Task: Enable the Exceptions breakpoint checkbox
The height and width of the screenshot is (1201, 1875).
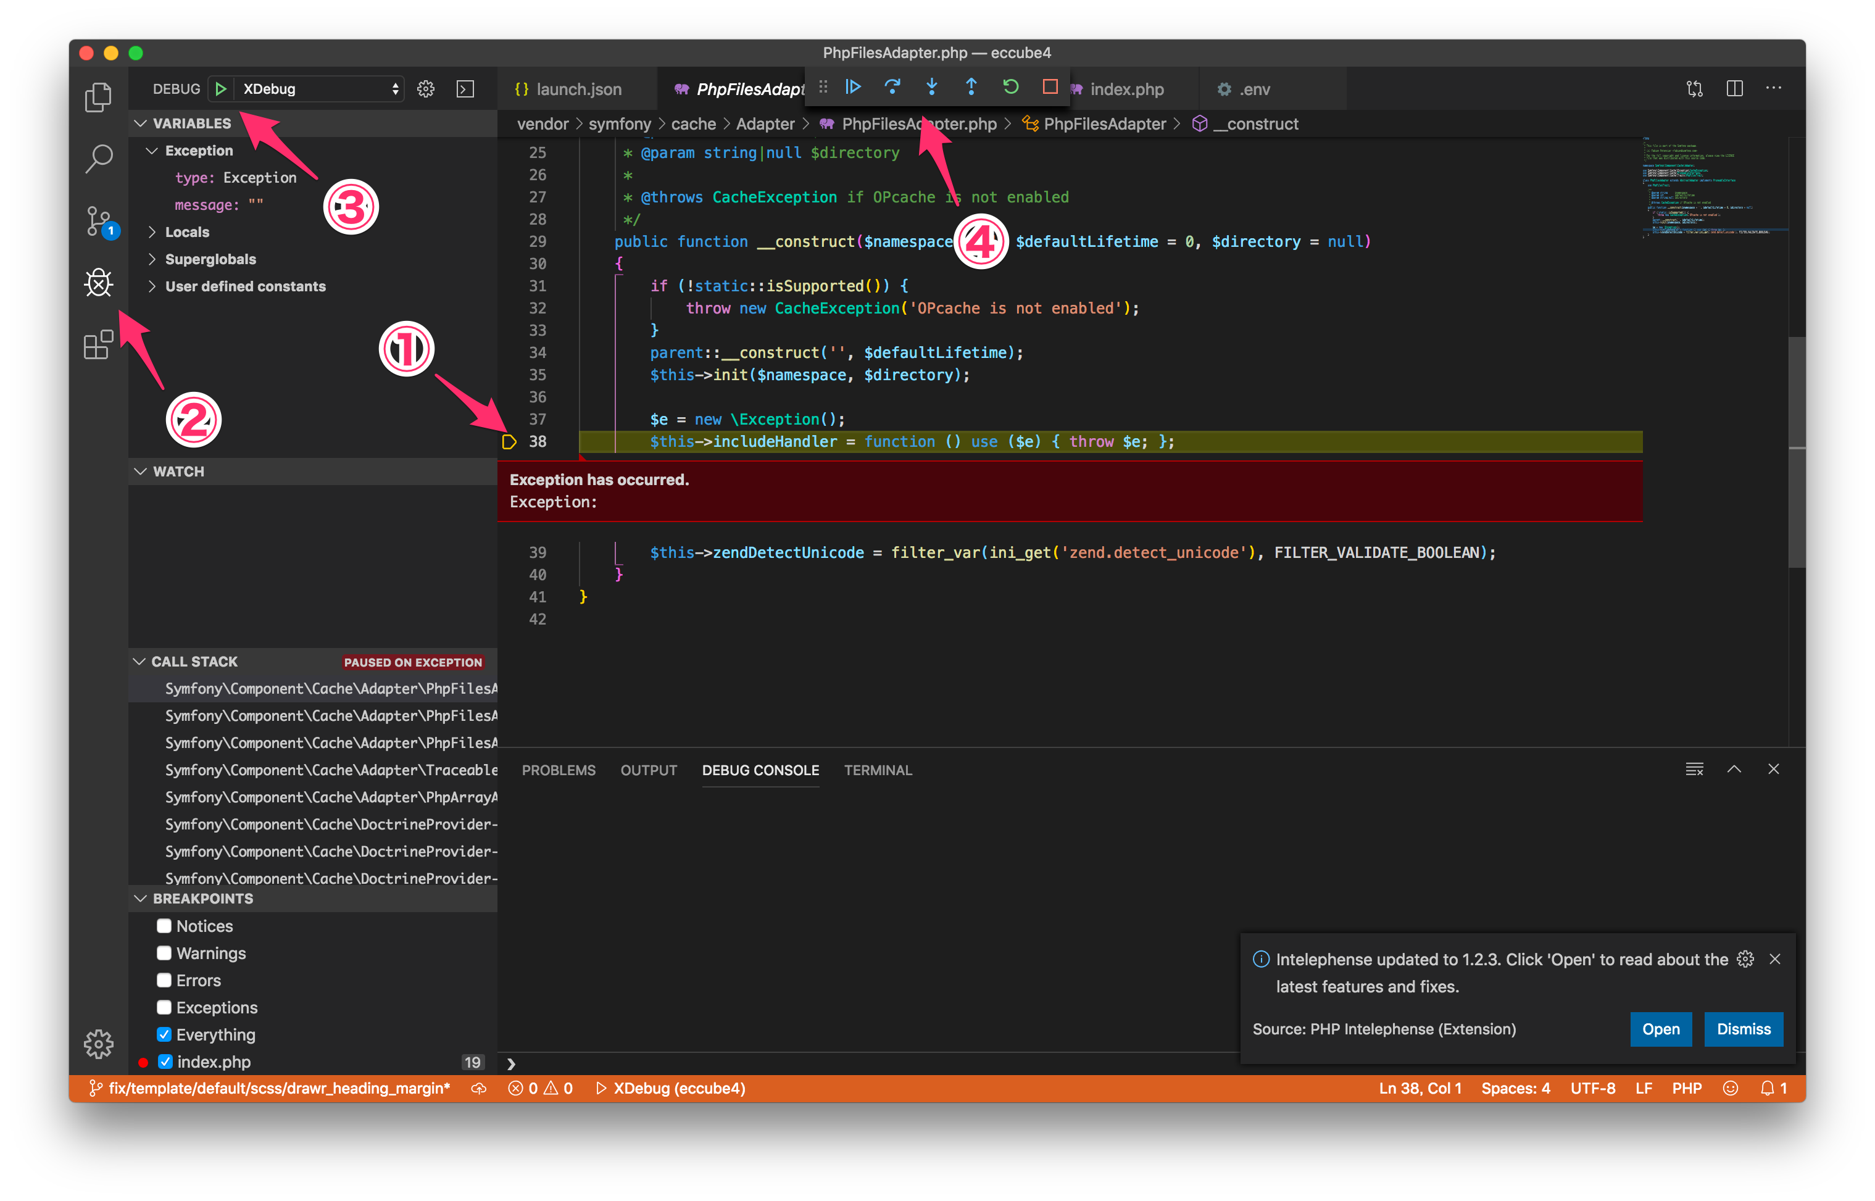Action: pos(164,1007)
